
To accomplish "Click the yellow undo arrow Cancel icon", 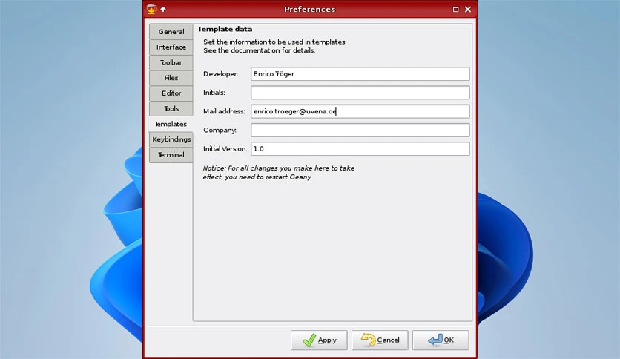I will coord(368,340).
